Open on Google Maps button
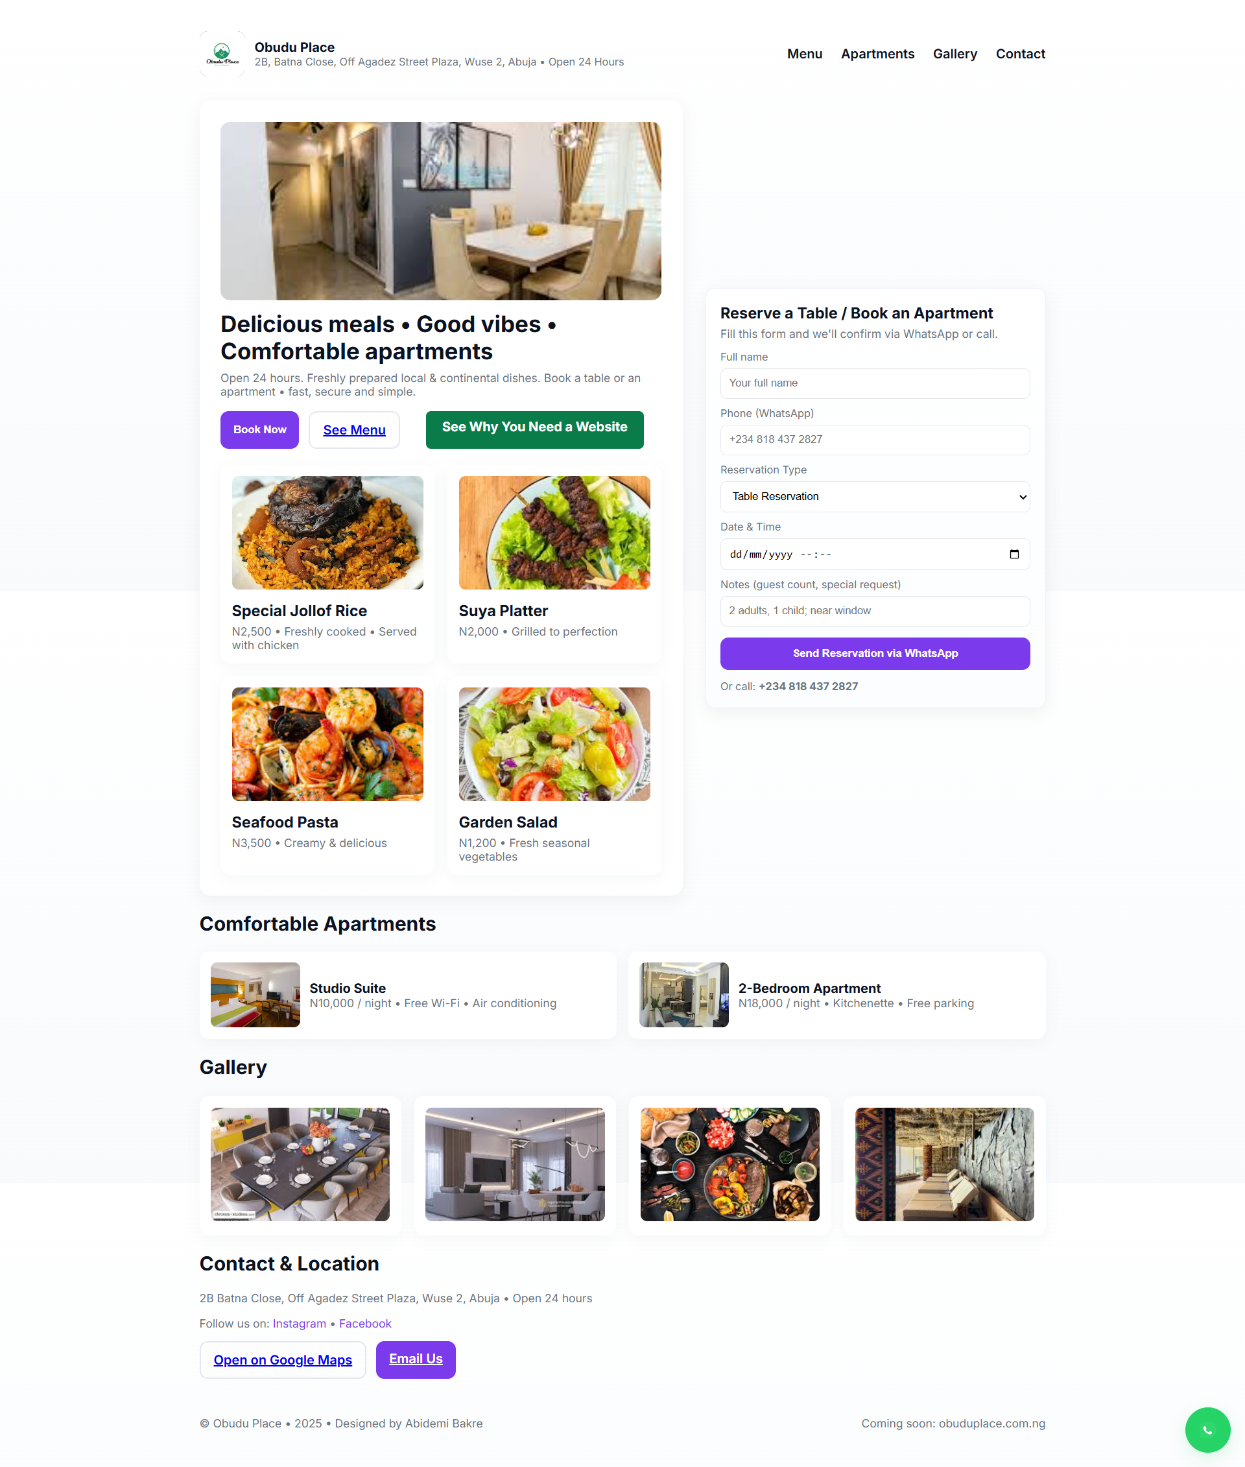The image size is (1245, 1467). coord(282,1359)
